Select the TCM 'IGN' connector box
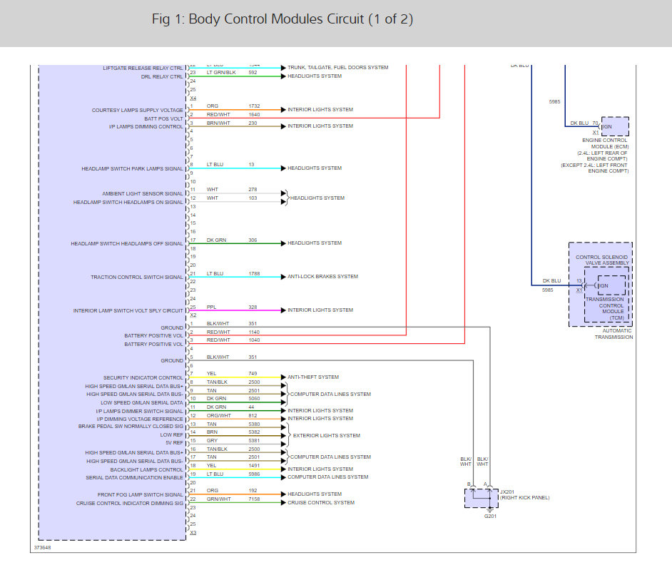This screenshot has width=672, height=570. (x=611, y=285)
